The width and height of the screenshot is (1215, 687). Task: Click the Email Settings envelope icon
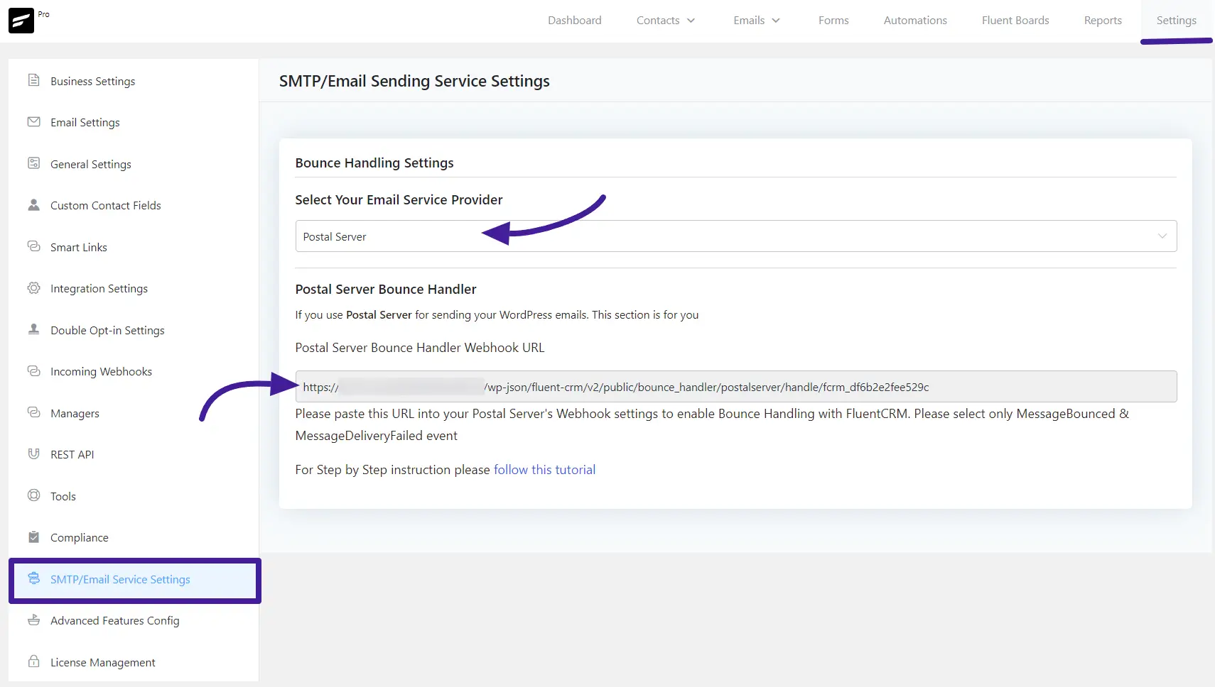pyautogui.click(x=33, y=122)
